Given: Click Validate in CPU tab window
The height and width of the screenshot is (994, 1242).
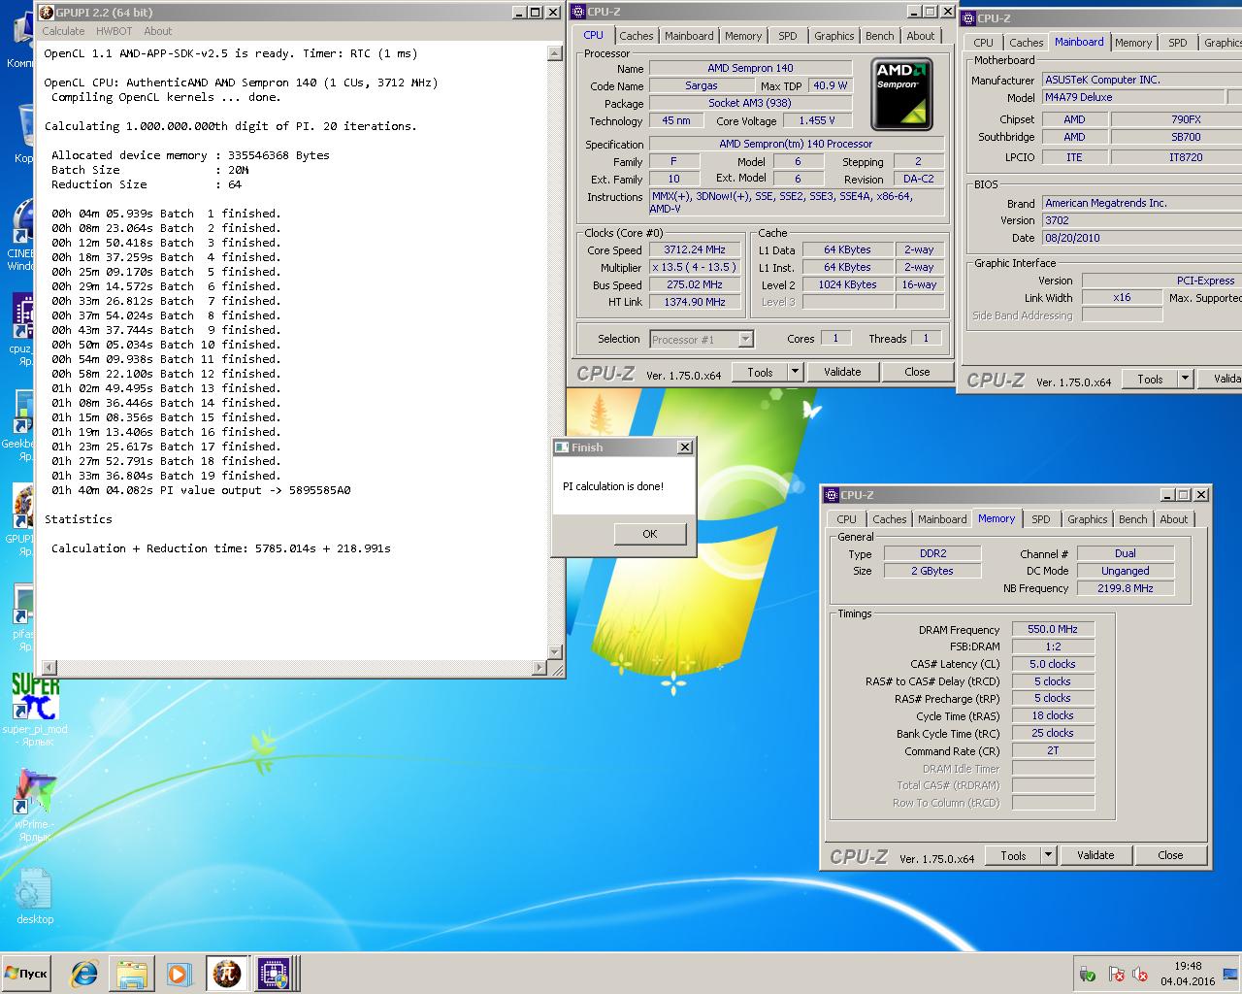Looking at the screenshot, I should click(x=842, y=372).
